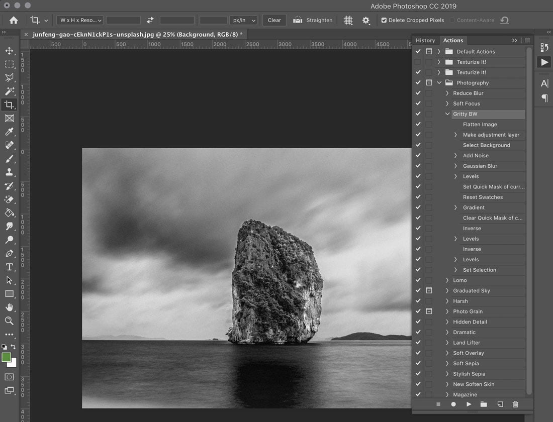Image resolution: width=553 pixels, height=422 pixels.
Task: Play the selected action
Action: pos(469,404)
